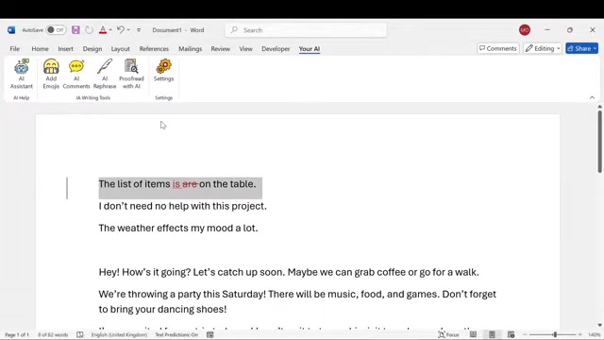604x340 pixels.
Task: Open the Your AI Settings gears
Action: pyautogui.click(x=163, y=70)
